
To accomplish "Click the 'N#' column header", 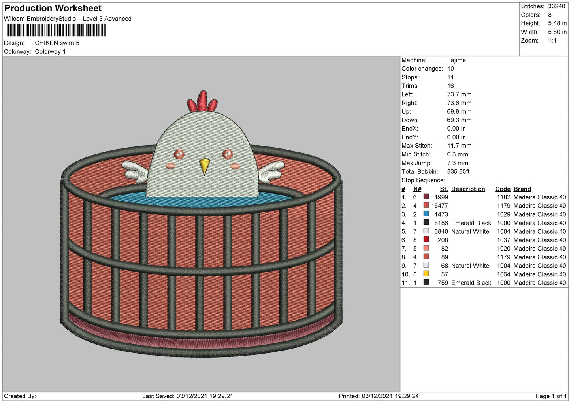I will click(417, 189).
